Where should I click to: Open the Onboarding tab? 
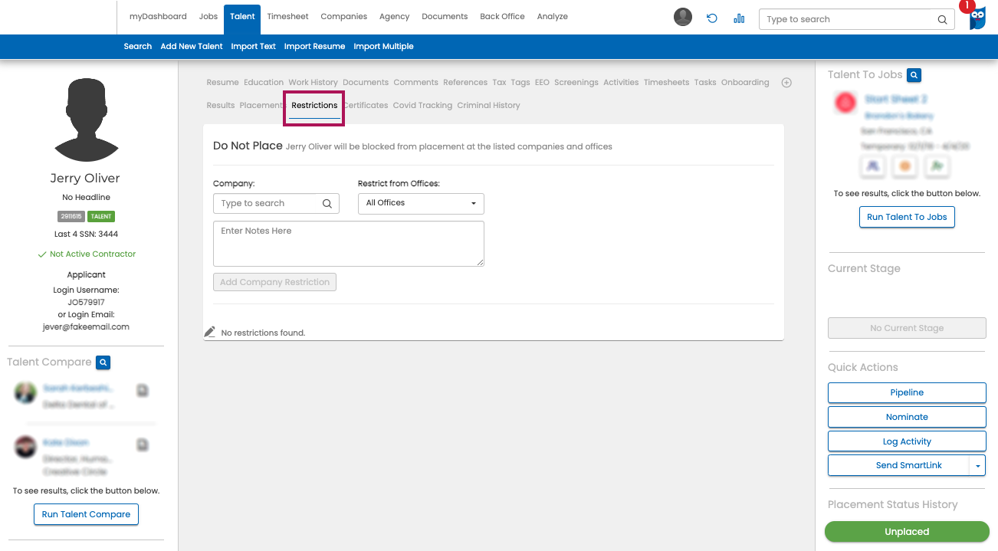pos(745,83)
